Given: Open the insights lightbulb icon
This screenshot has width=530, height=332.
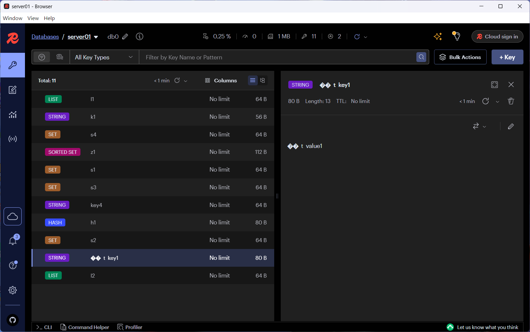Looking at the screenshot, I should [456, 36].
